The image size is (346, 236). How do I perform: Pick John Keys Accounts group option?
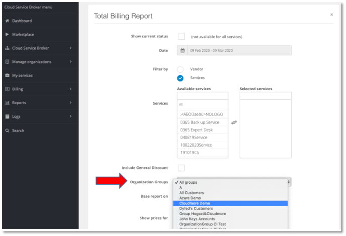(196, 219)
